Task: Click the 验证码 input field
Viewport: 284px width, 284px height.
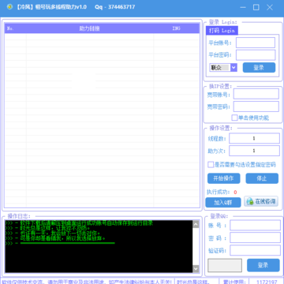Action: click(x=255, y=250)
